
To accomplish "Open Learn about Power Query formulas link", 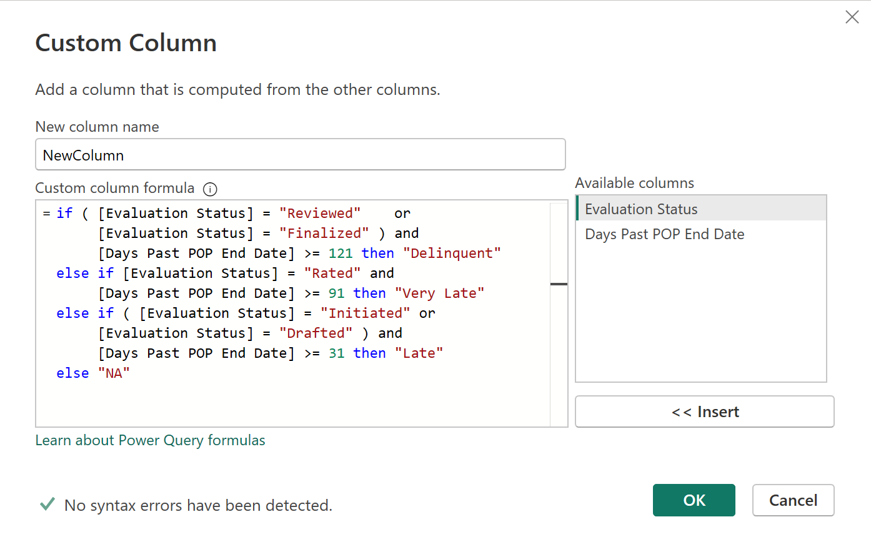I will 150,440.
